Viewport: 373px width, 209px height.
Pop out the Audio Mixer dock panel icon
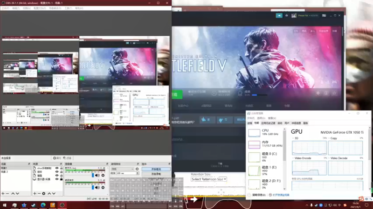point(107,164)
